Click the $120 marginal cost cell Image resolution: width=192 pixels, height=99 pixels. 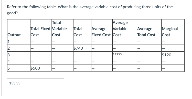point(173,55)
